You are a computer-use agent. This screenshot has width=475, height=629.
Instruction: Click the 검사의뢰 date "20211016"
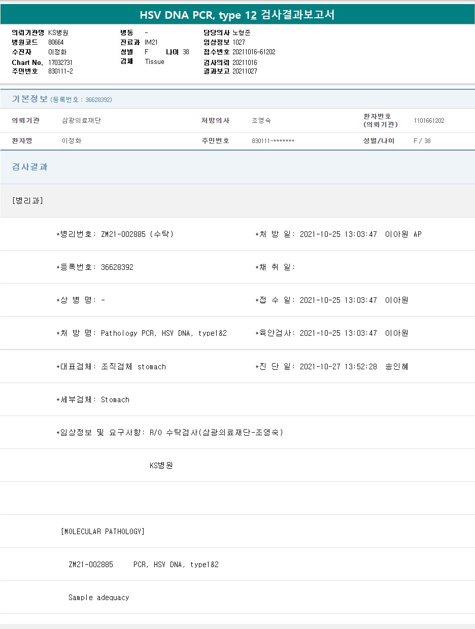245,62
